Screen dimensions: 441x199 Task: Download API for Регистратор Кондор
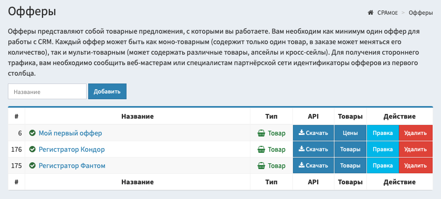(x=313, y=150)
